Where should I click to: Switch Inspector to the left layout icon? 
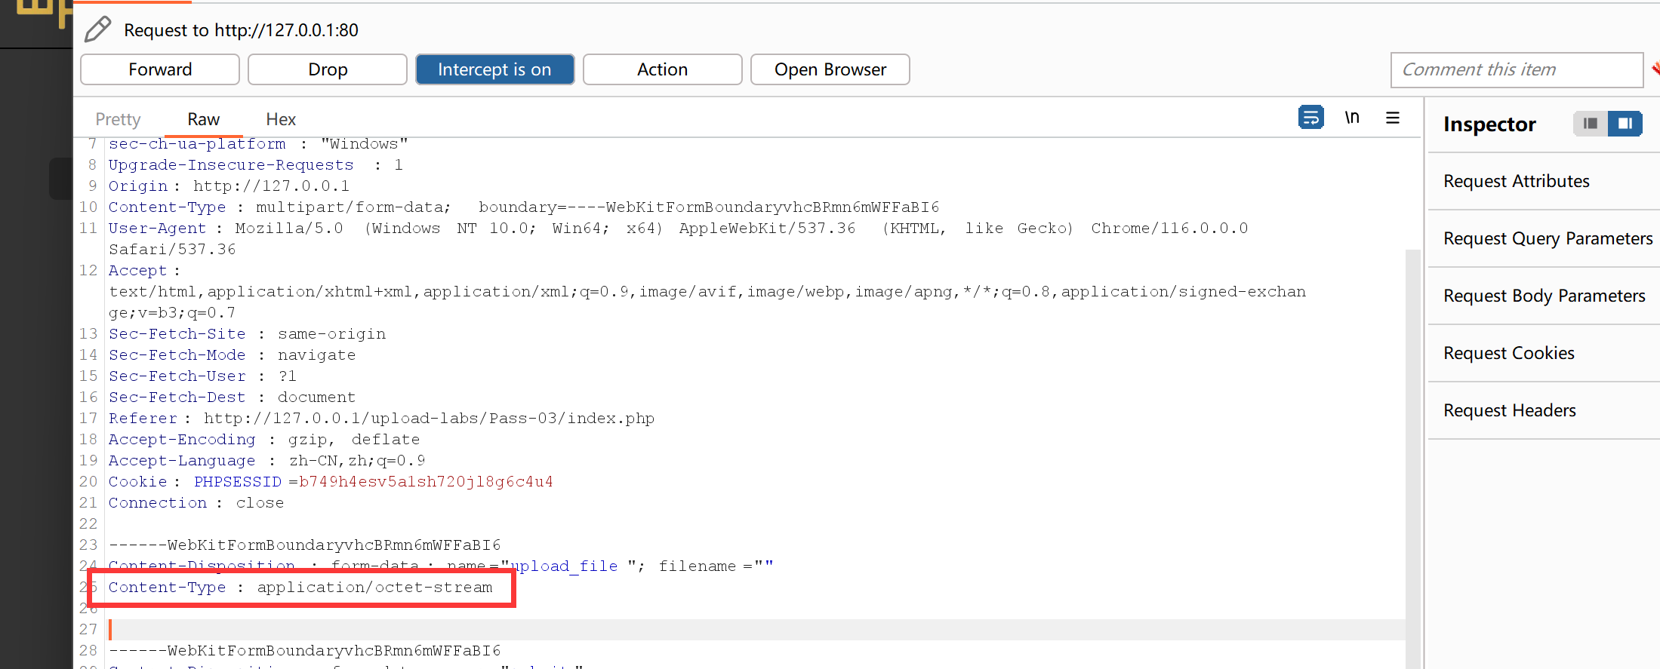pos(1590,123)
